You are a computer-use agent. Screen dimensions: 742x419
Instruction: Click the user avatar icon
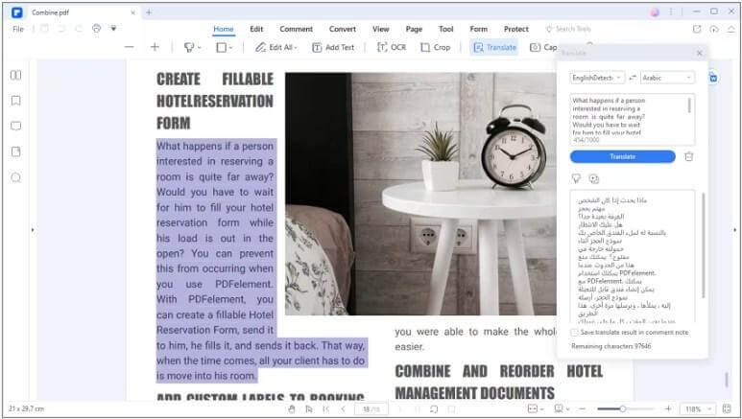tap(655, 12)
